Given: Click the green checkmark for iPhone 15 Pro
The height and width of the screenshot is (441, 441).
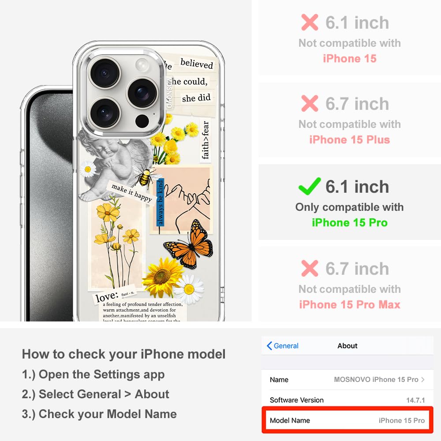Looking at the screenshot, I should [310, 186].
